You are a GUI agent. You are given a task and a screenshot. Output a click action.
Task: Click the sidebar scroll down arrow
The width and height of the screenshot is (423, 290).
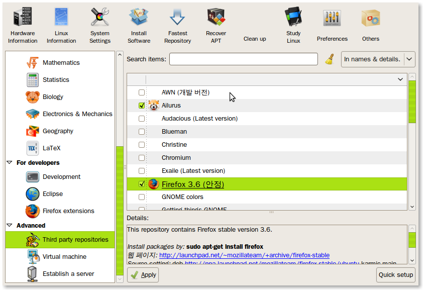coord(120,279)
